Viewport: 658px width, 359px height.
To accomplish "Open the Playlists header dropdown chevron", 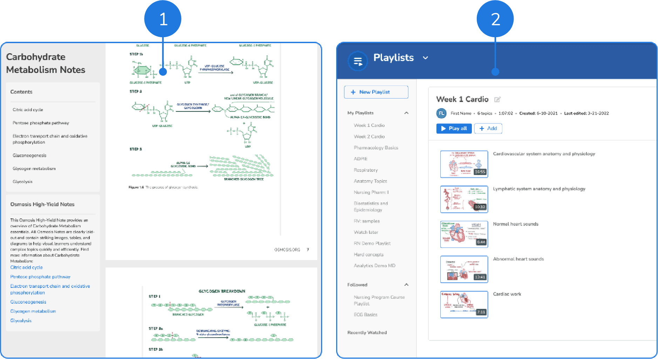I will [425, 58].
